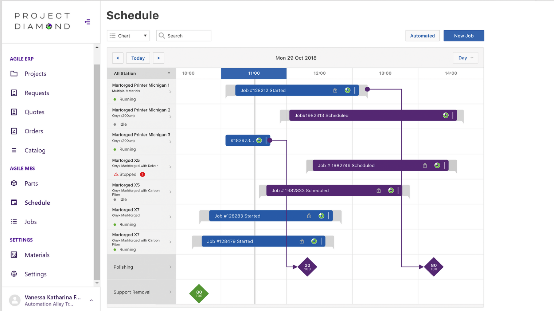Viewport: 554px width, 311px height.
Task: Click the Parts cube icon in the sidebar
Action: coord(14,183)
